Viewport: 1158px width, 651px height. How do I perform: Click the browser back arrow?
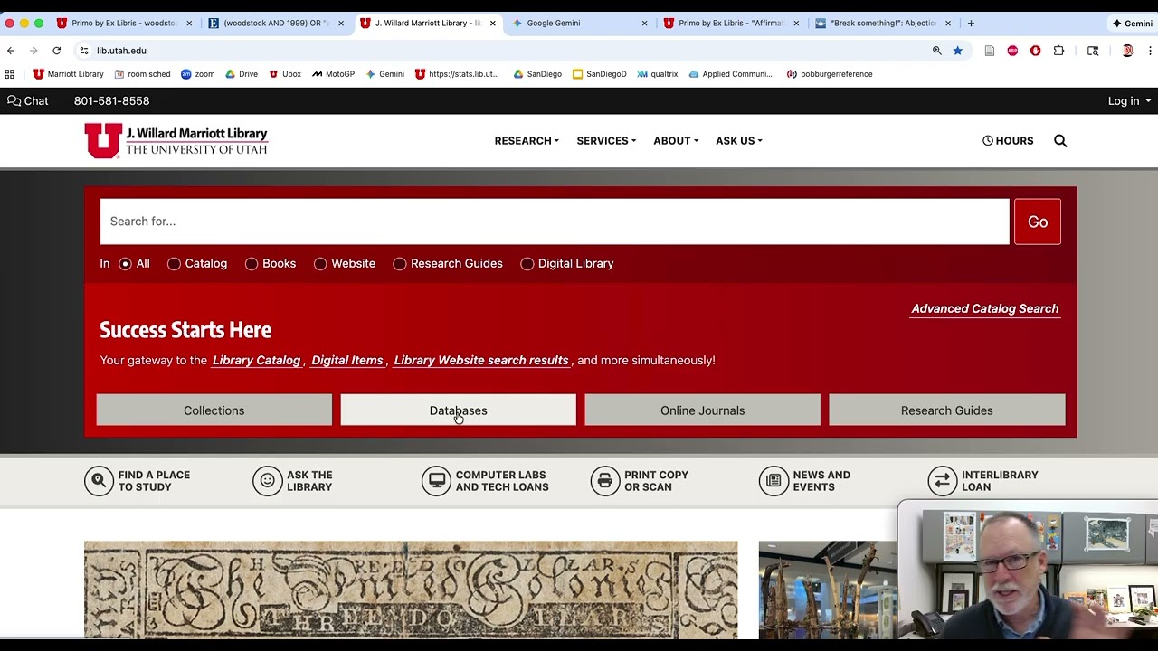point(11,51)
